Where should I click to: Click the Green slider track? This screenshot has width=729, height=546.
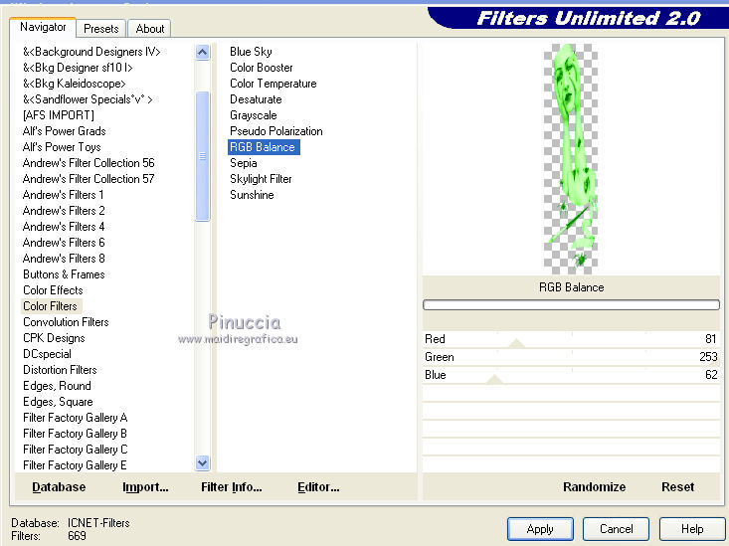pos(571,357)
